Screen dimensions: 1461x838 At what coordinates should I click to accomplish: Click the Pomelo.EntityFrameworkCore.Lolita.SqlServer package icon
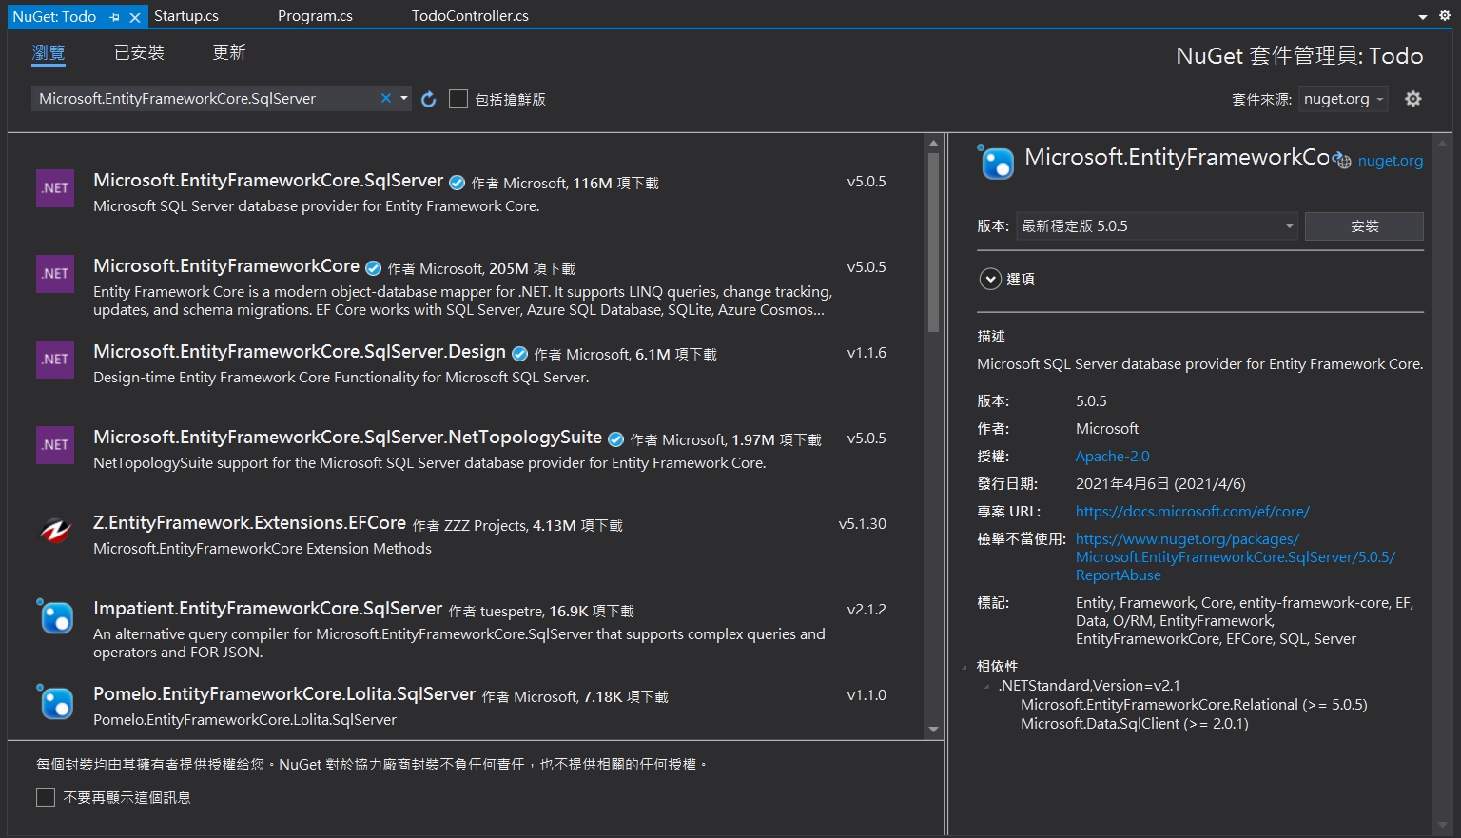click(55, 702)
